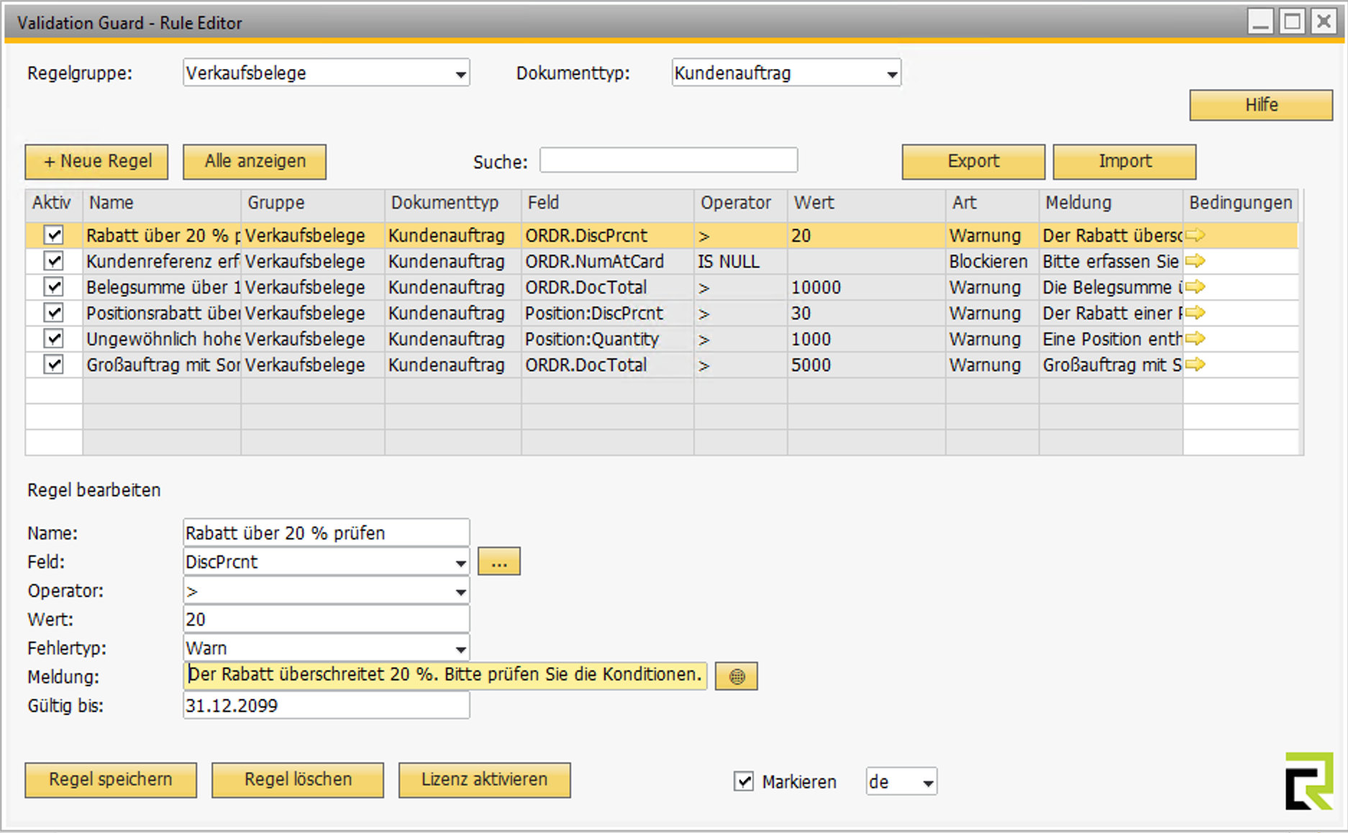Click the field browse button with three dots

(499, 561)
